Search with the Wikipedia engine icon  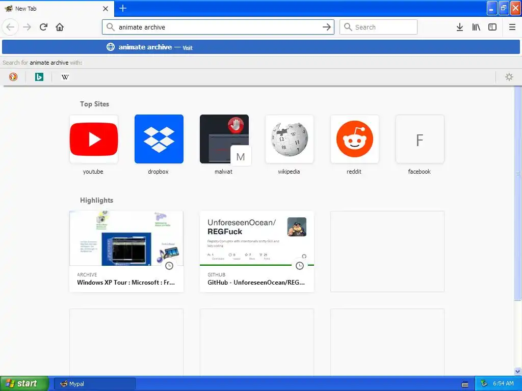coord(65,77)
